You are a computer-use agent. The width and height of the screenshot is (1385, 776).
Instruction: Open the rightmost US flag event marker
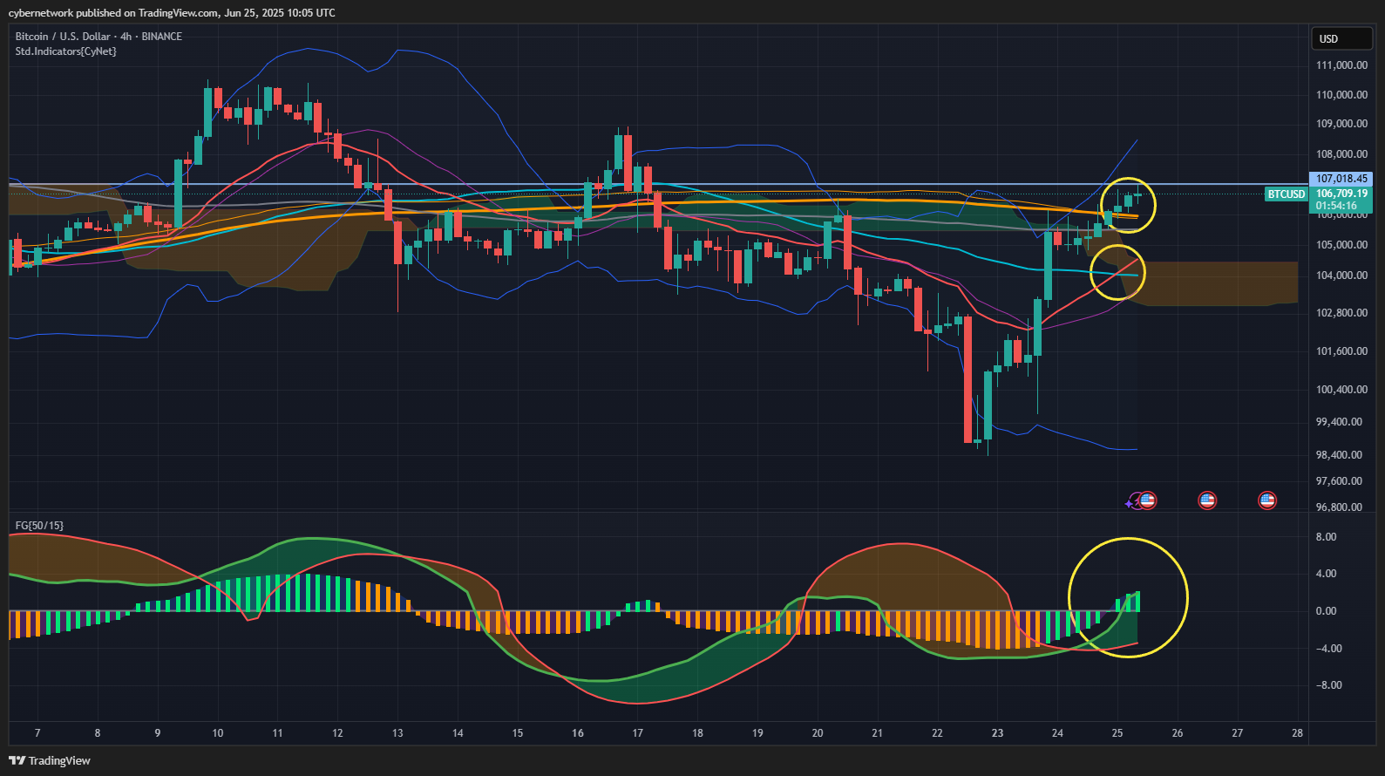coord(1267,500)
